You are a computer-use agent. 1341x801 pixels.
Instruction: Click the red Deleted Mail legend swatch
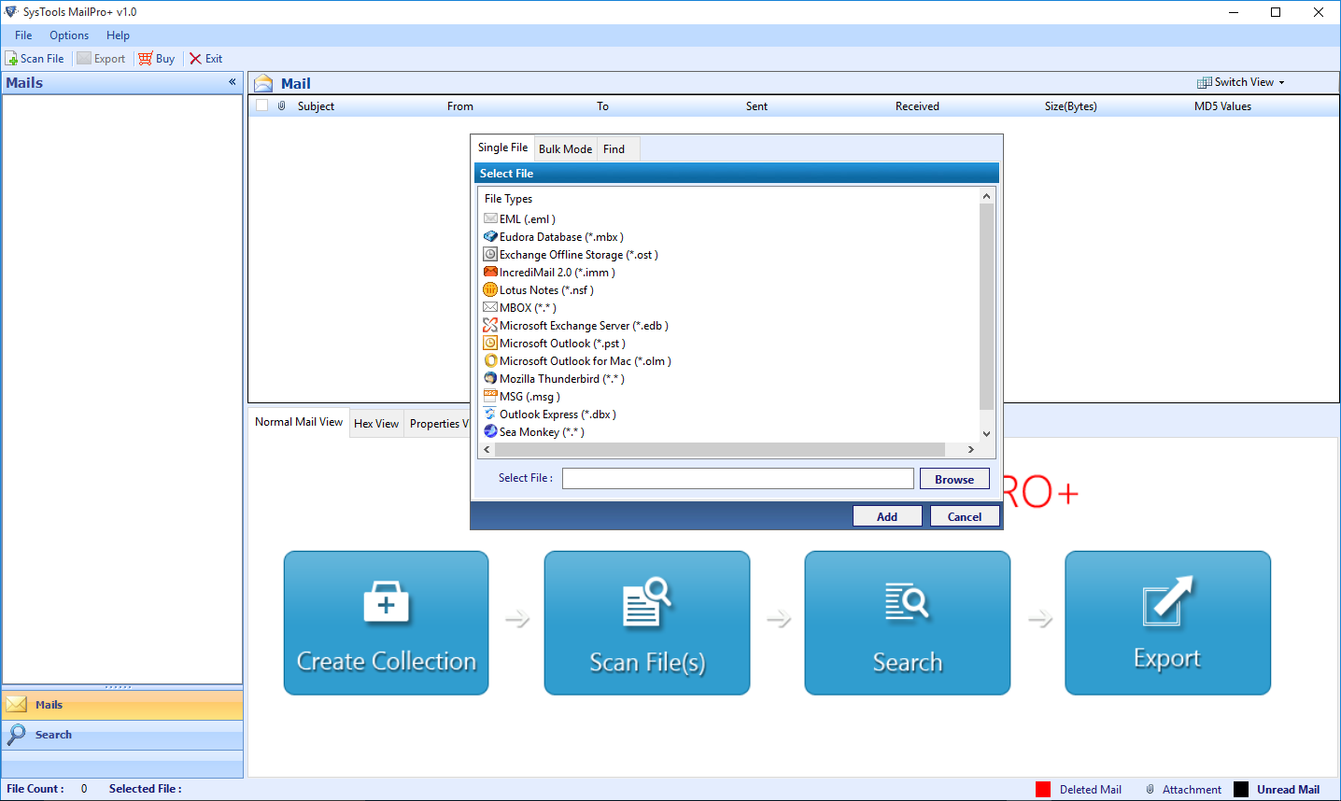coord(1043,789)
